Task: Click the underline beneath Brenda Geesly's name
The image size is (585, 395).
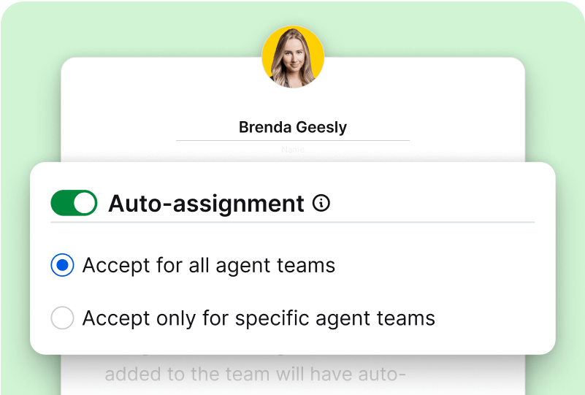Action: coord(293,140)
